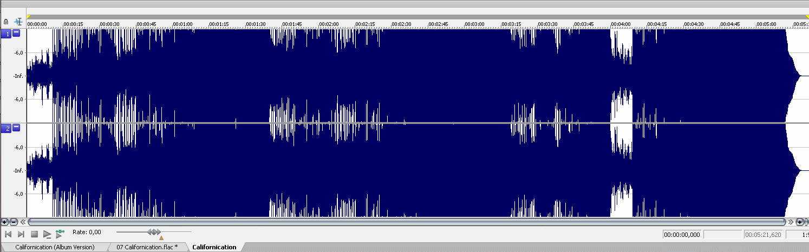Click the scroll-left double chevron
The height and width of the screenshot is (252, 809).
click(23, 222)
